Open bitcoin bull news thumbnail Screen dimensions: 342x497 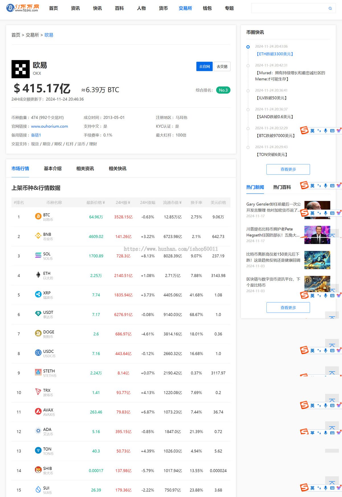point(317,260)
